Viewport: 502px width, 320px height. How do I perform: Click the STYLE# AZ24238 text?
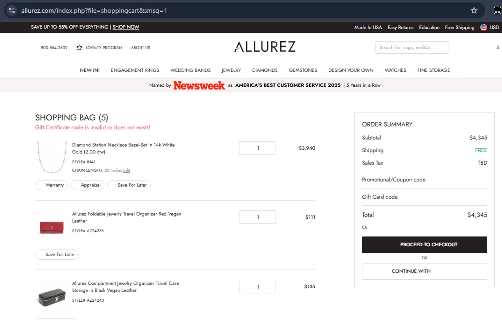[x=88, y=231]
